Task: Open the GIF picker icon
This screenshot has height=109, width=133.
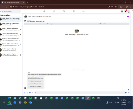Action: (x=32, y=93)
